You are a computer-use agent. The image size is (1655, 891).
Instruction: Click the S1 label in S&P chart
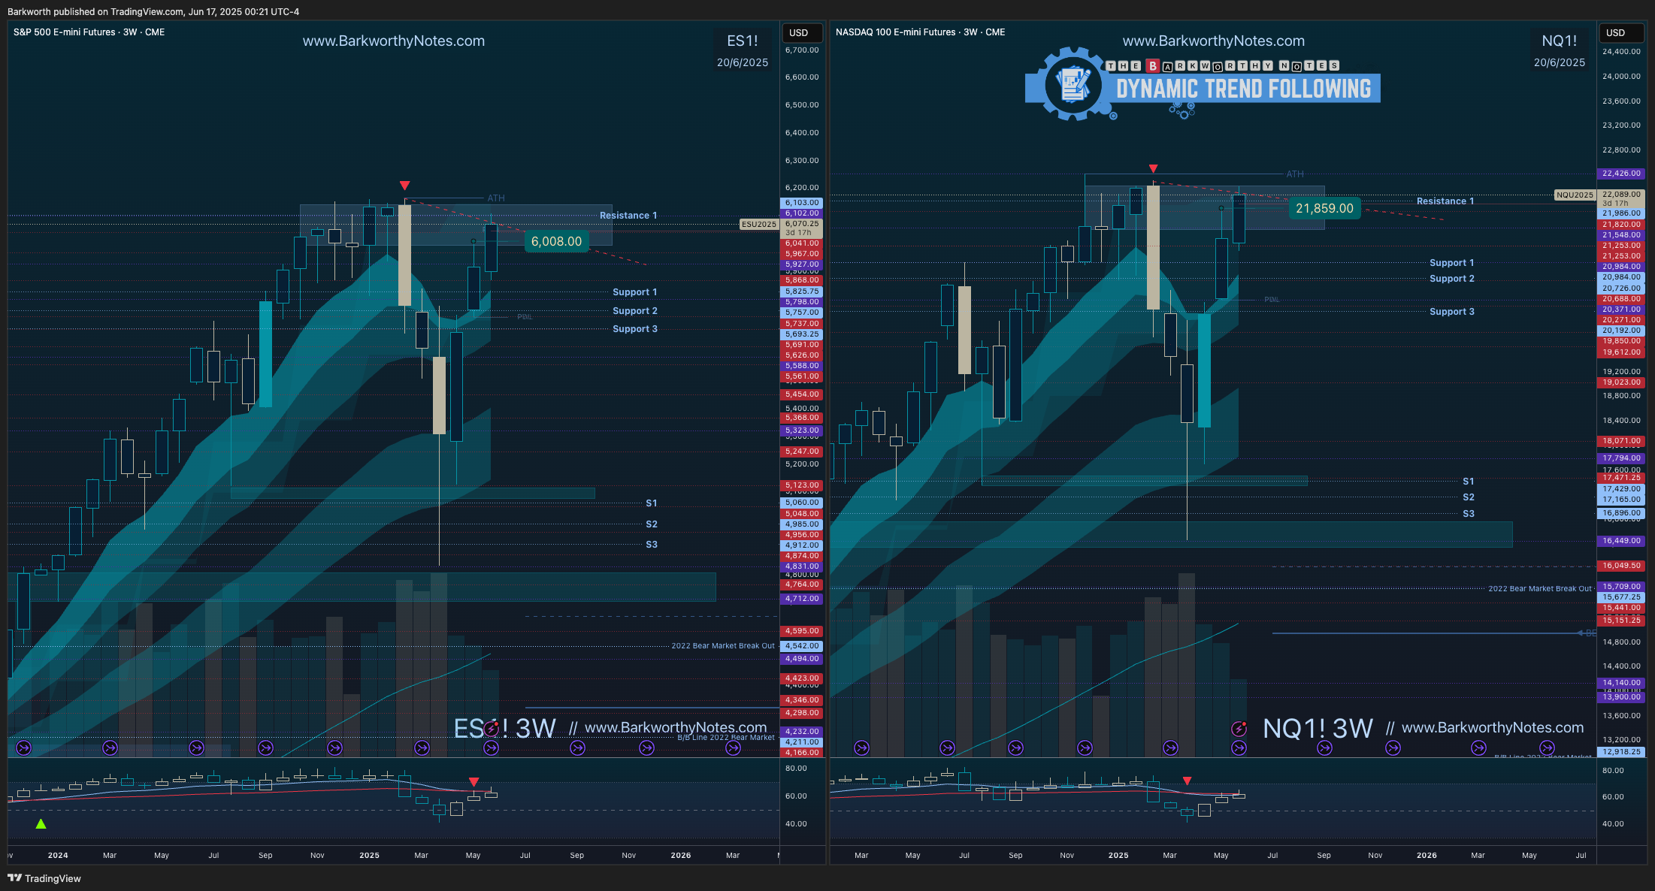[x=652, y=503]
